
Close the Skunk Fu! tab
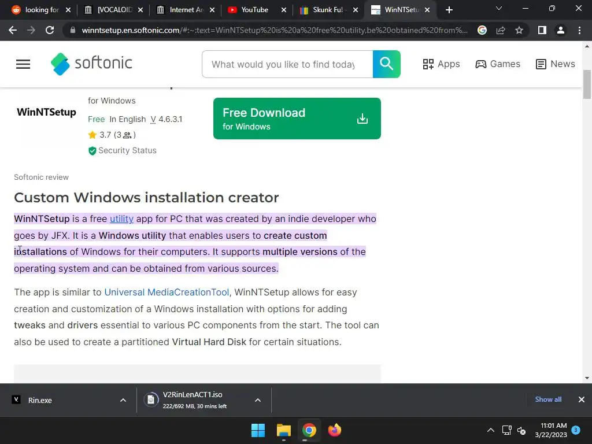coord(356,10)
